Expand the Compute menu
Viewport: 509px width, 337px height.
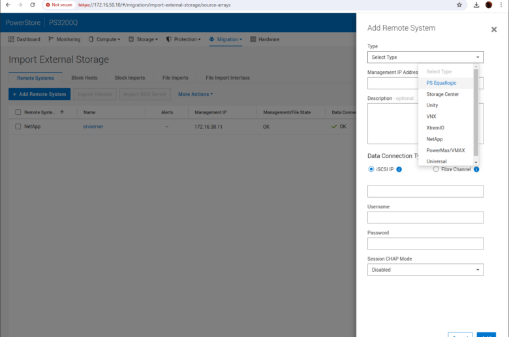point(104,39)
